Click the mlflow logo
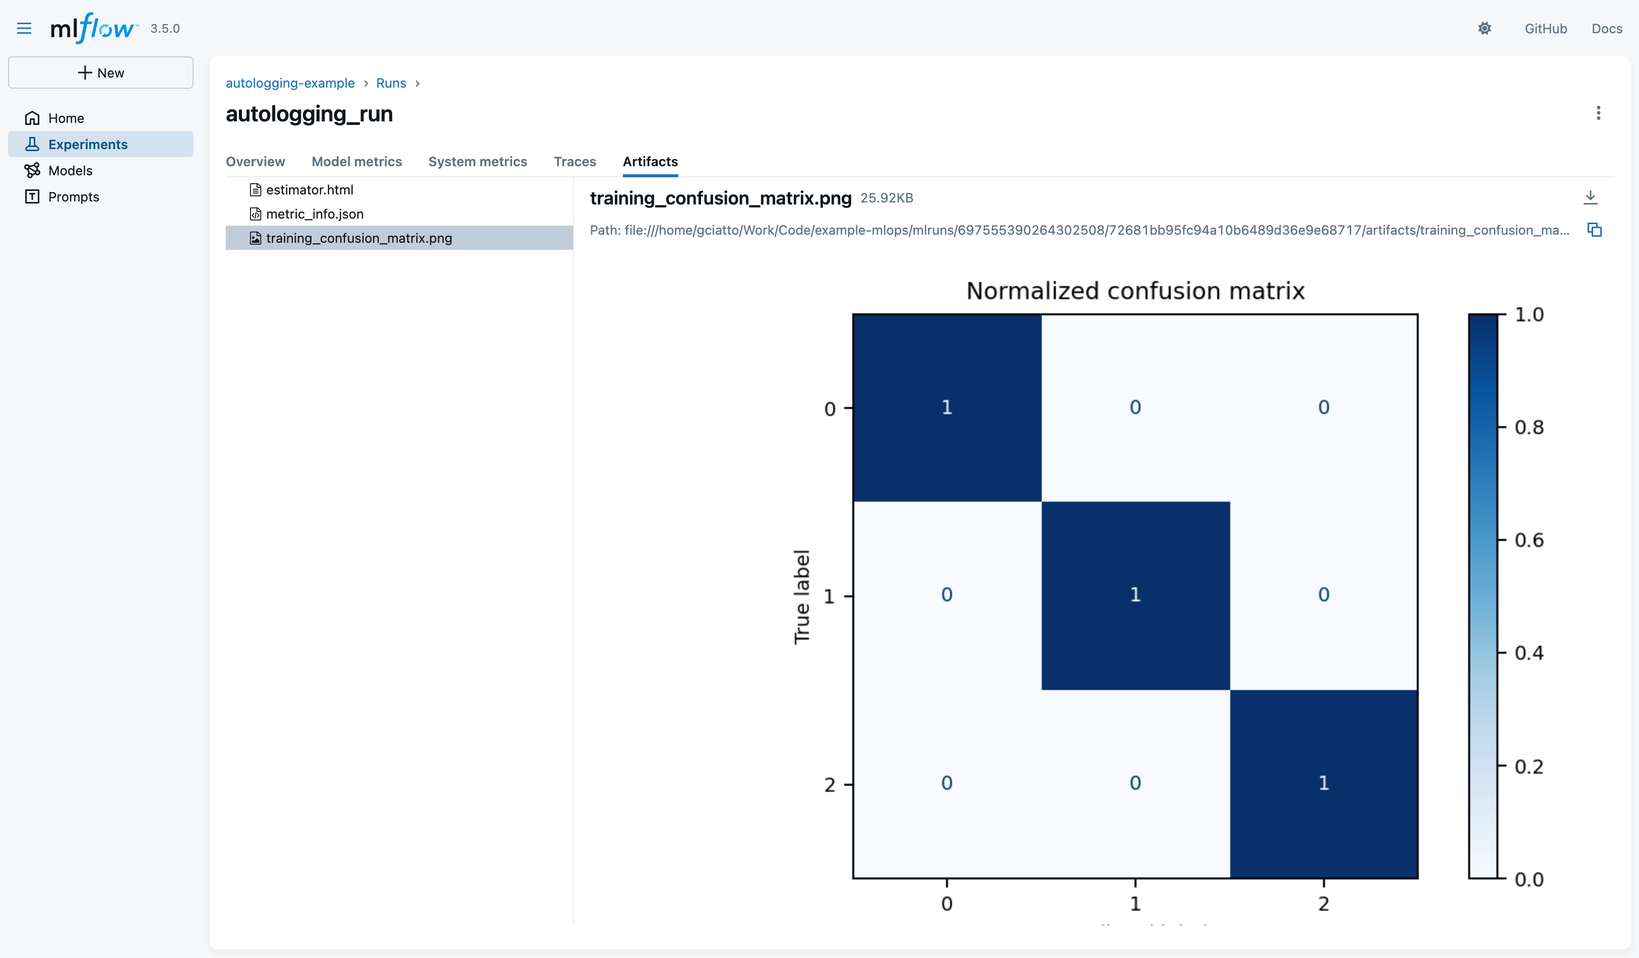Image resolution: width=1639 pixels, height=958 pixels. coord(93,28)
